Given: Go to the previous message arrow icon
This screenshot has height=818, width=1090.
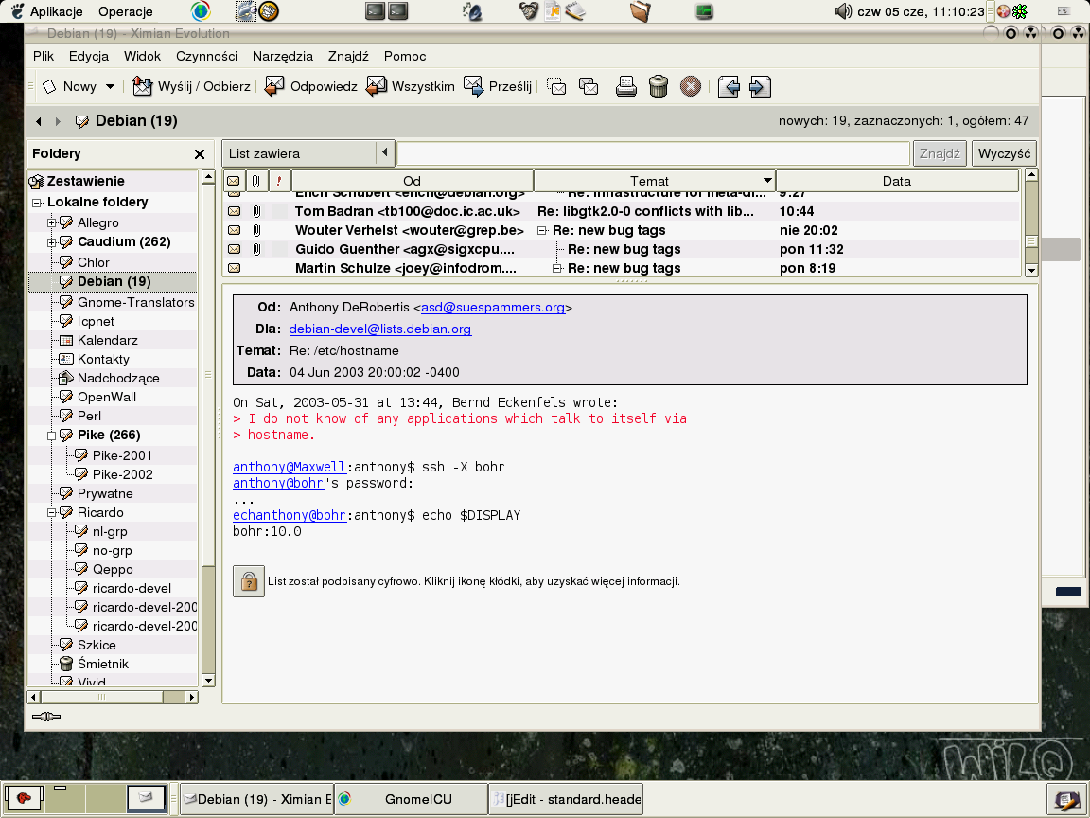Looking at the screenshot, I should (728, 87).
